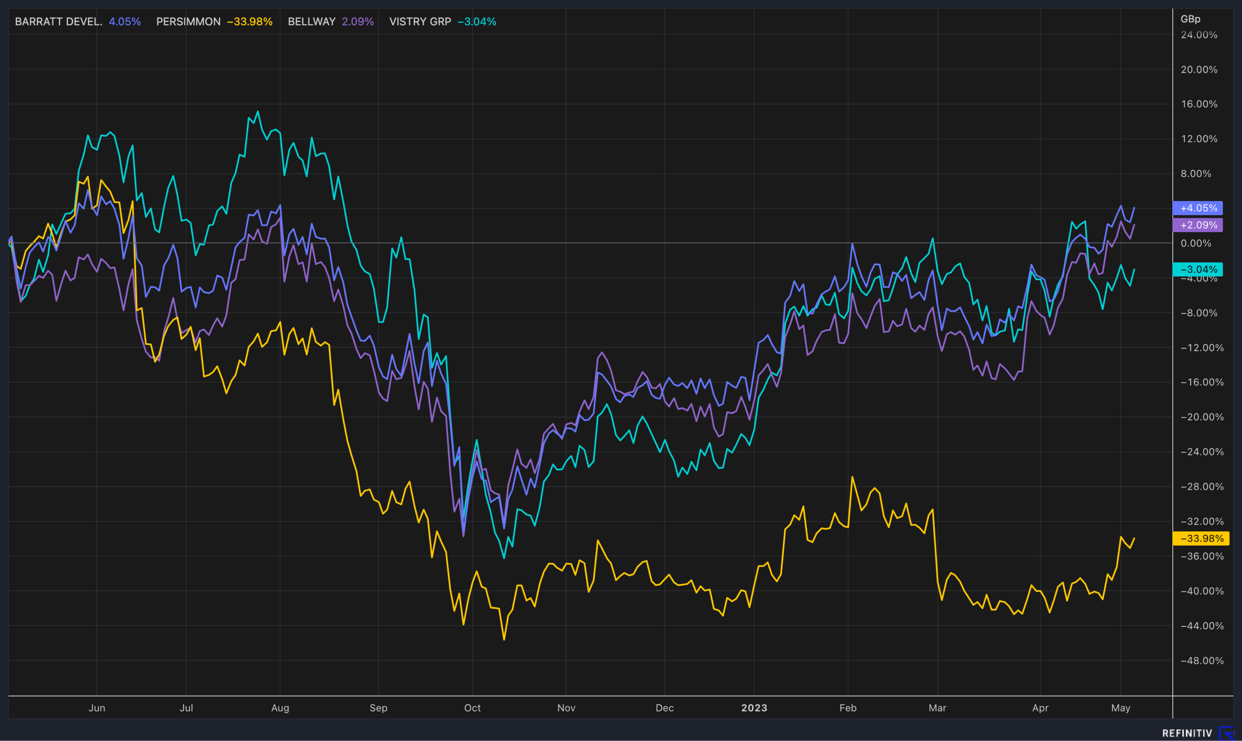Click the 24.00% y-axis label
1242x741 pixels.
pos(1199,34)
